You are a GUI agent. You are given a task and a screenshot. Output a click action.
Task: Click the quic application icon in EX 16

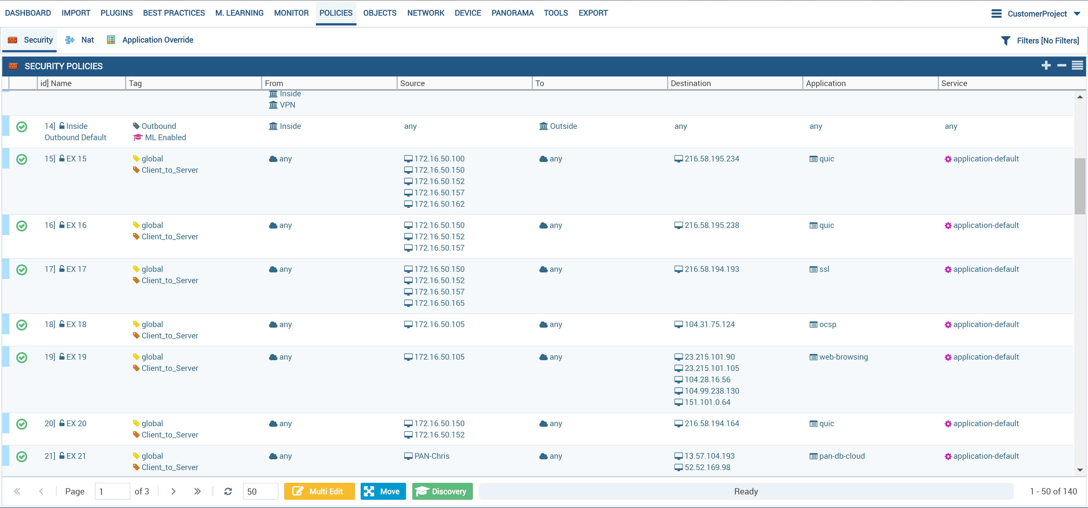point(813,225)
